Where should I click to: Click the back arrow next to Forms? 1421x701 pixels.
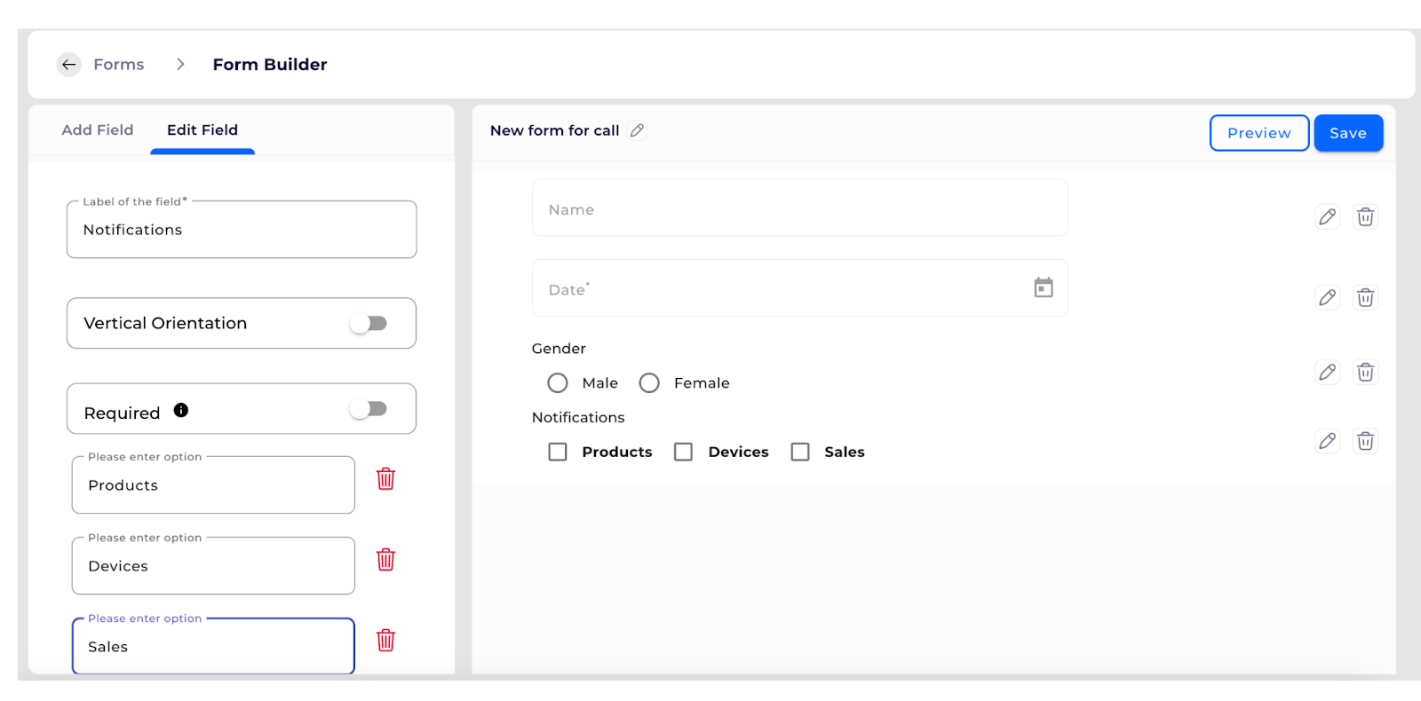coord(68,65)
